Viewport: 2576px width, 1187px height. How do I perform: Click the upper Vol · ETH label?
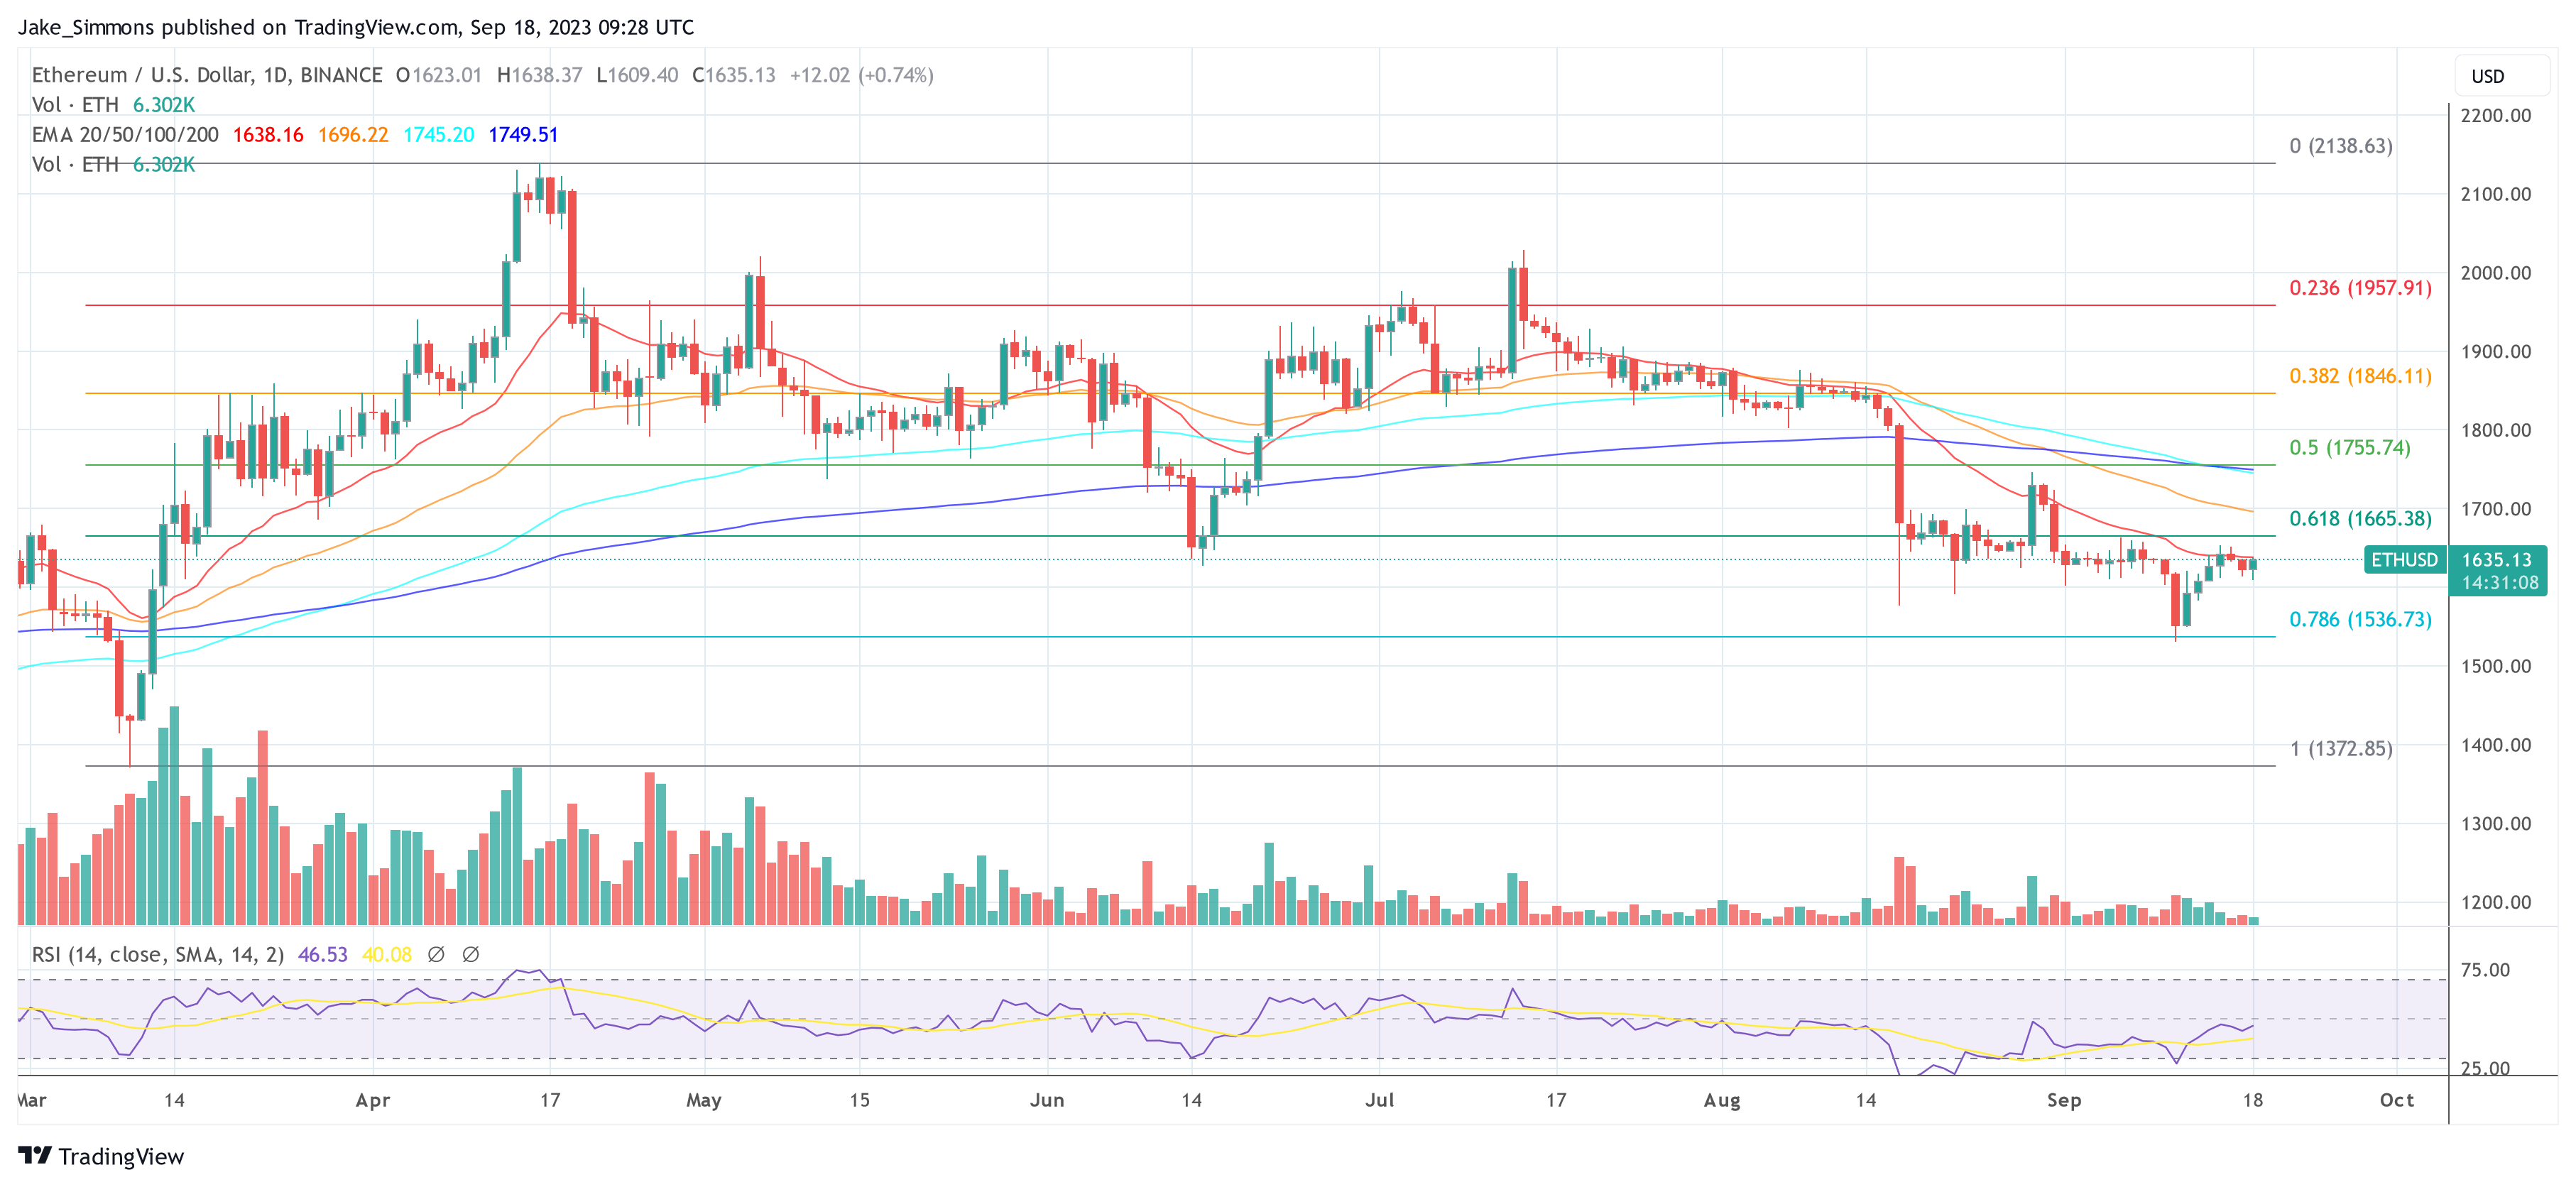pyautogui.click(x=75, y=105)
